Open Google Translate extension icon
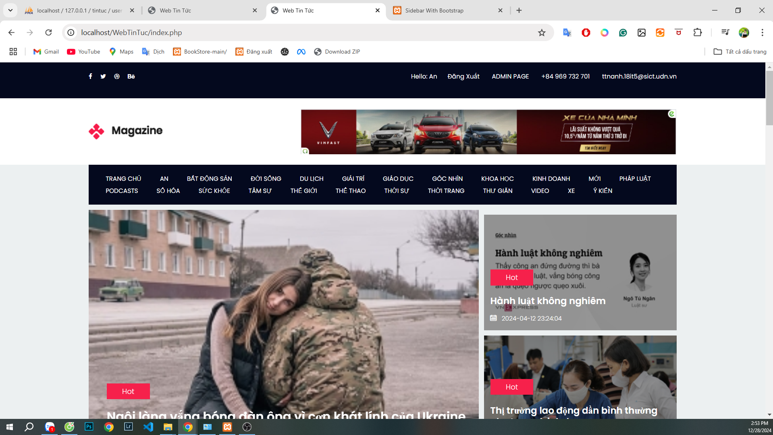Image resolution: width=773 pixels, height=435 pixels. pos(567,33)
